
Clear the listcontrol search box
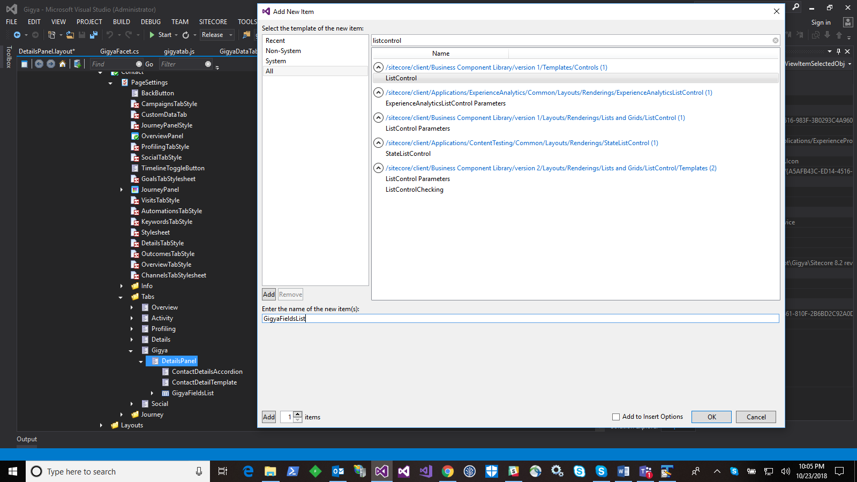(x=775, y=41)
